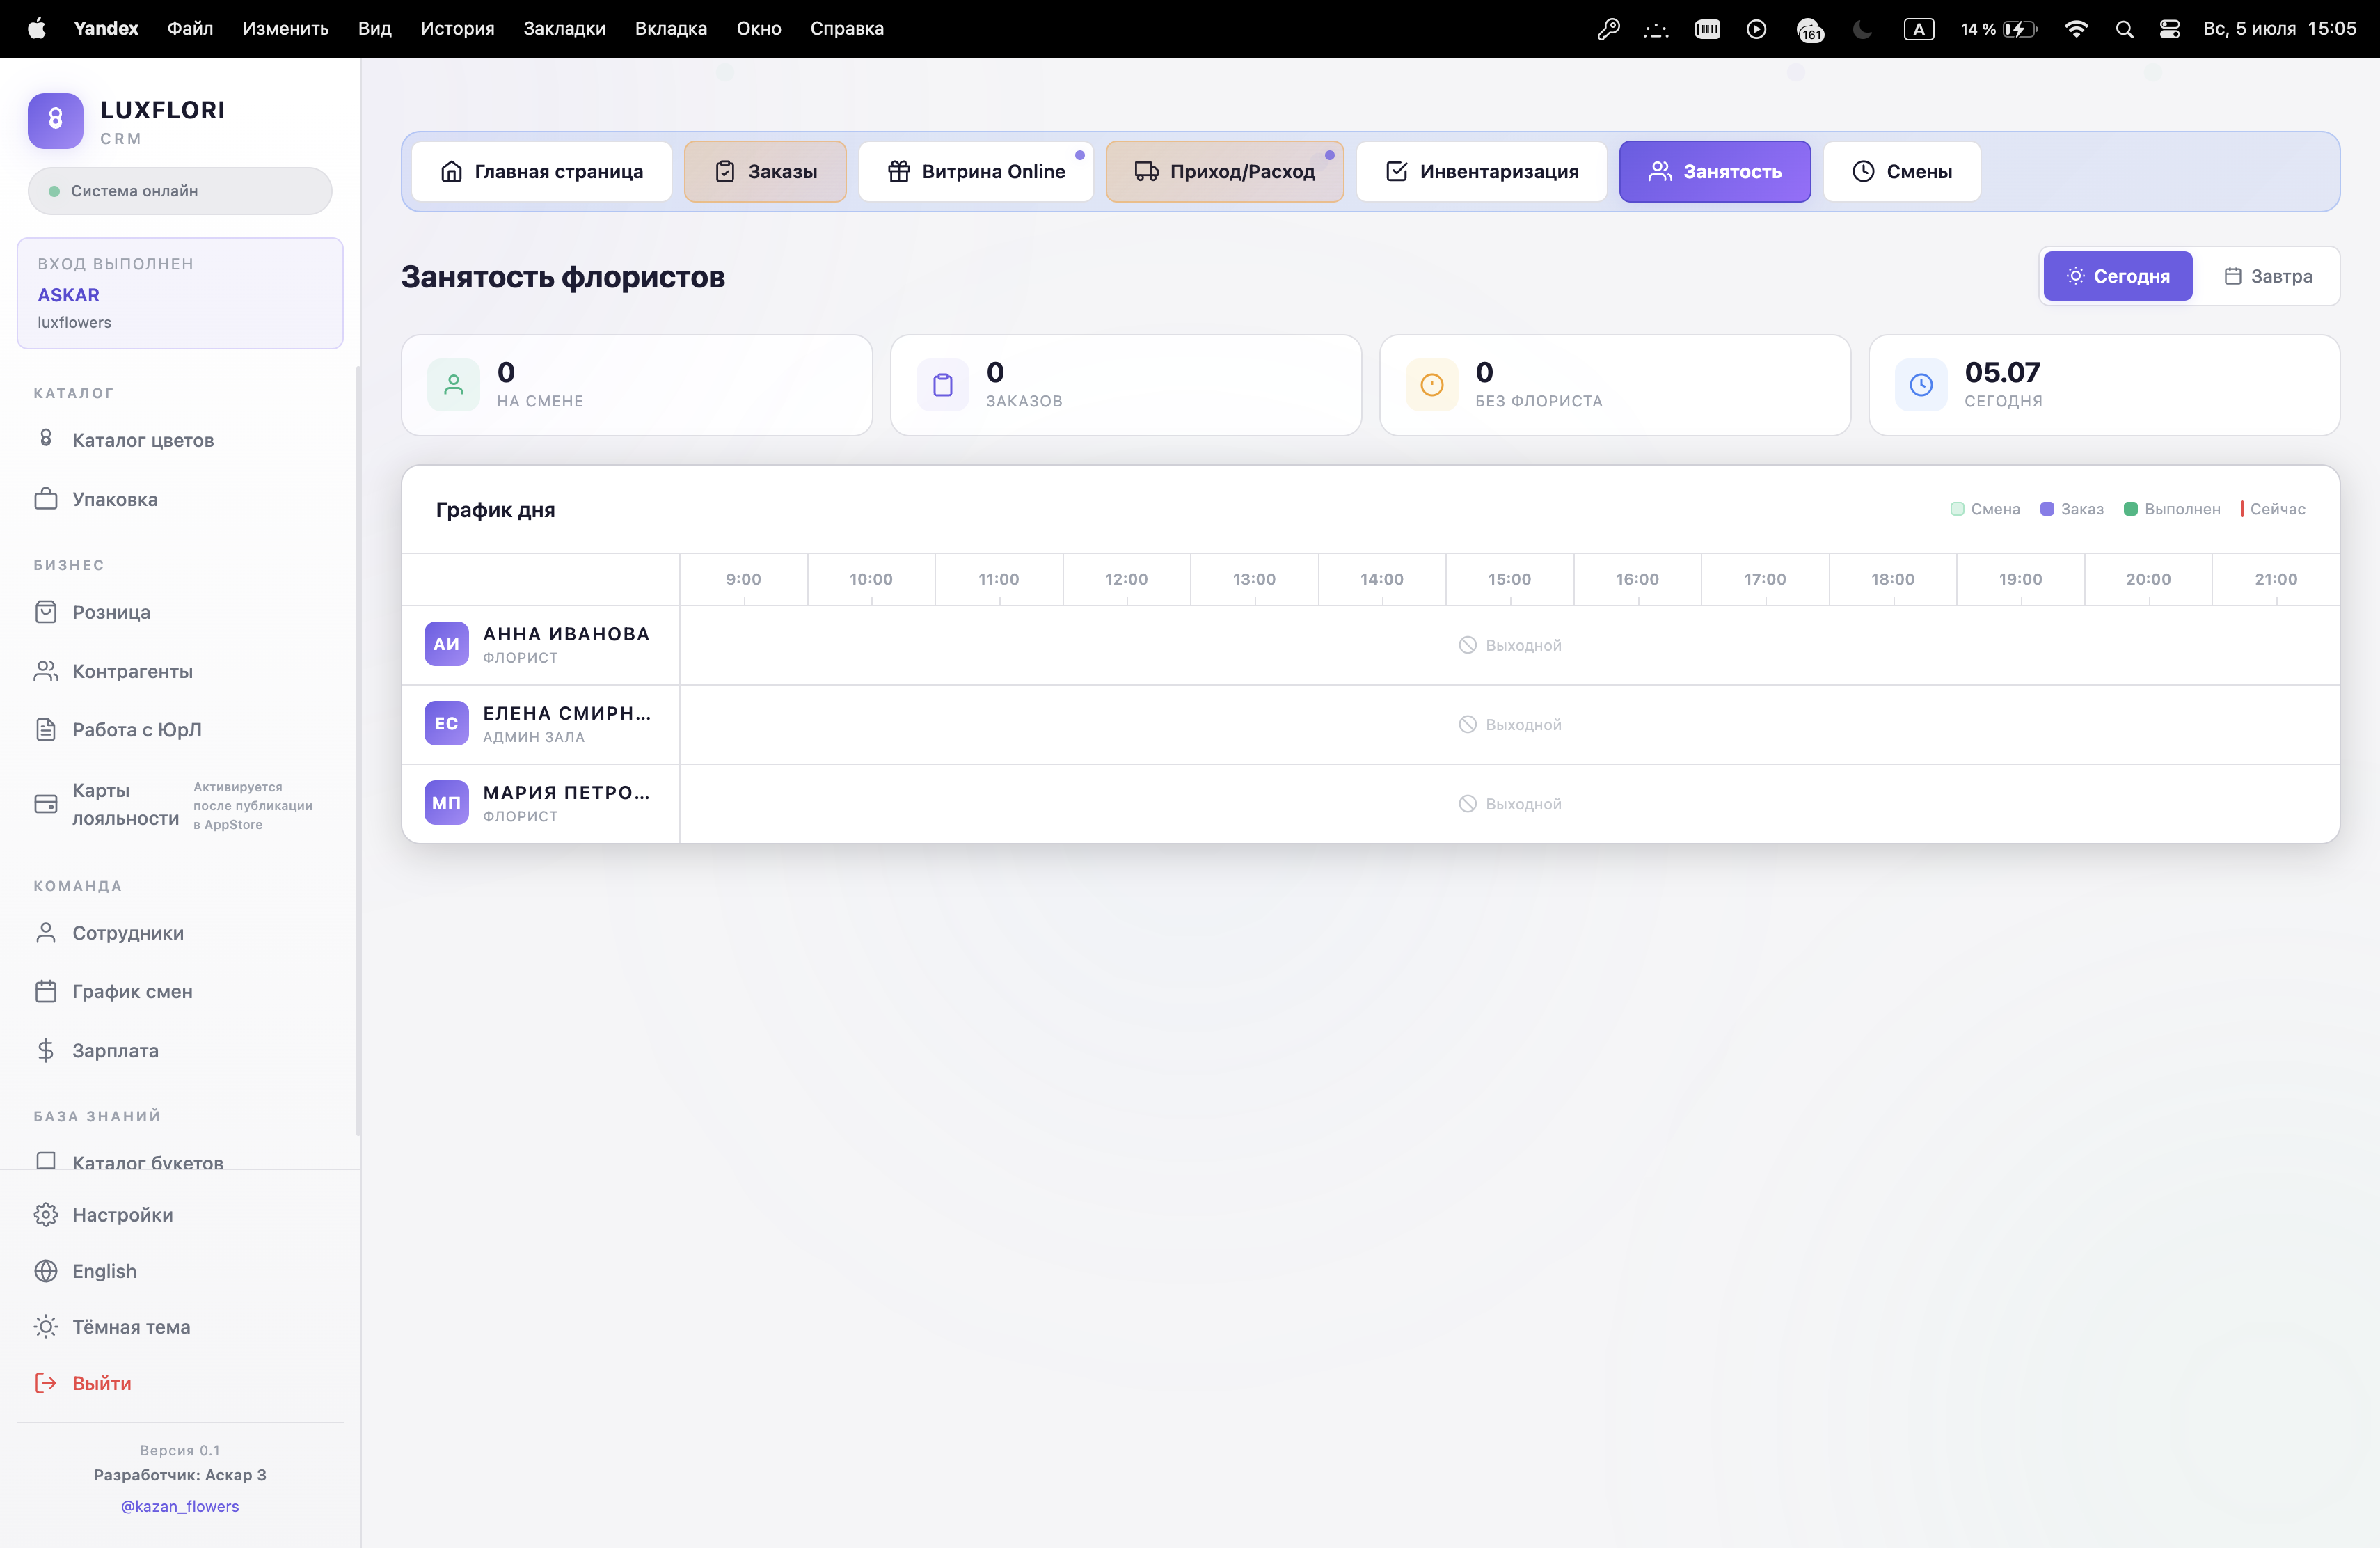The height and width of the screenshot is (1548, 2380).
Task: Open the Главная страница tab
Action: click(x=541, y=171)
